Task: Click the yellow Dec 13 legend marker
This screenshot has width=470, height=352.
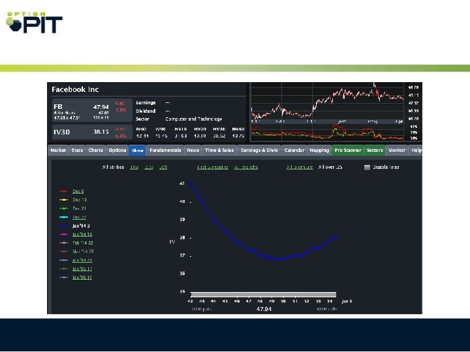Action: [63, 200]
